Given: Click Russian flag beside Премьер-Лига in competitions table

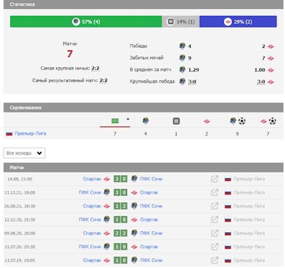Looking at the screenshot, I should pyautogui.click(x=9, y=134).
